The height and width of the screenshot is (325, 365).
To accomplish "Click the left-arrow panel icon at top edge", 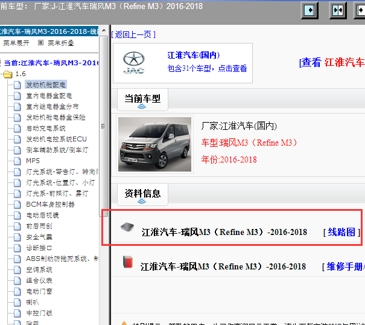I will click(x=360, y=10).
